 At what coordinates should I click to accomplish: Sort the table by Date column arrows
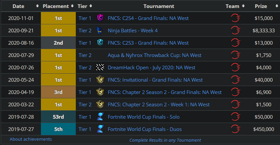[x=37, y=6]
